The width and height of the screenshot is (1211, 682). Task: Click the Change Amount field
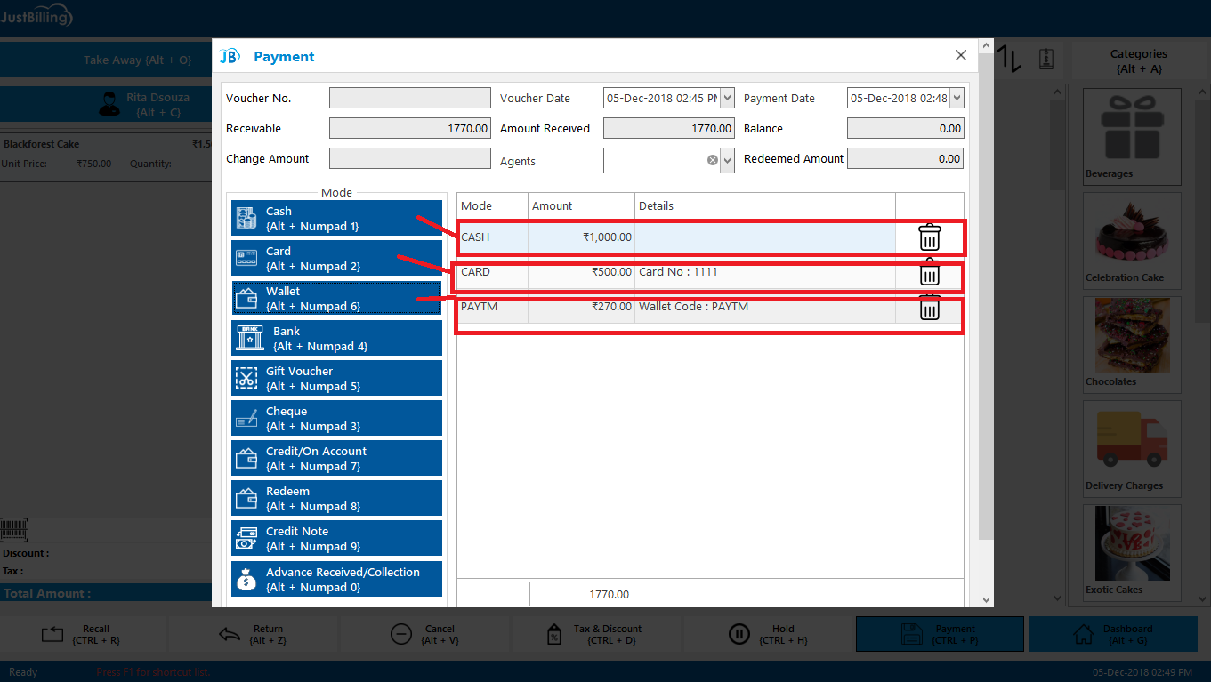(x=409, y=158)
